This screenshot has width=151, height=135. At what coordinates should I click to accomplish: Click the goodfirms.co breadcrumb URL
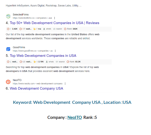(33, 51)
